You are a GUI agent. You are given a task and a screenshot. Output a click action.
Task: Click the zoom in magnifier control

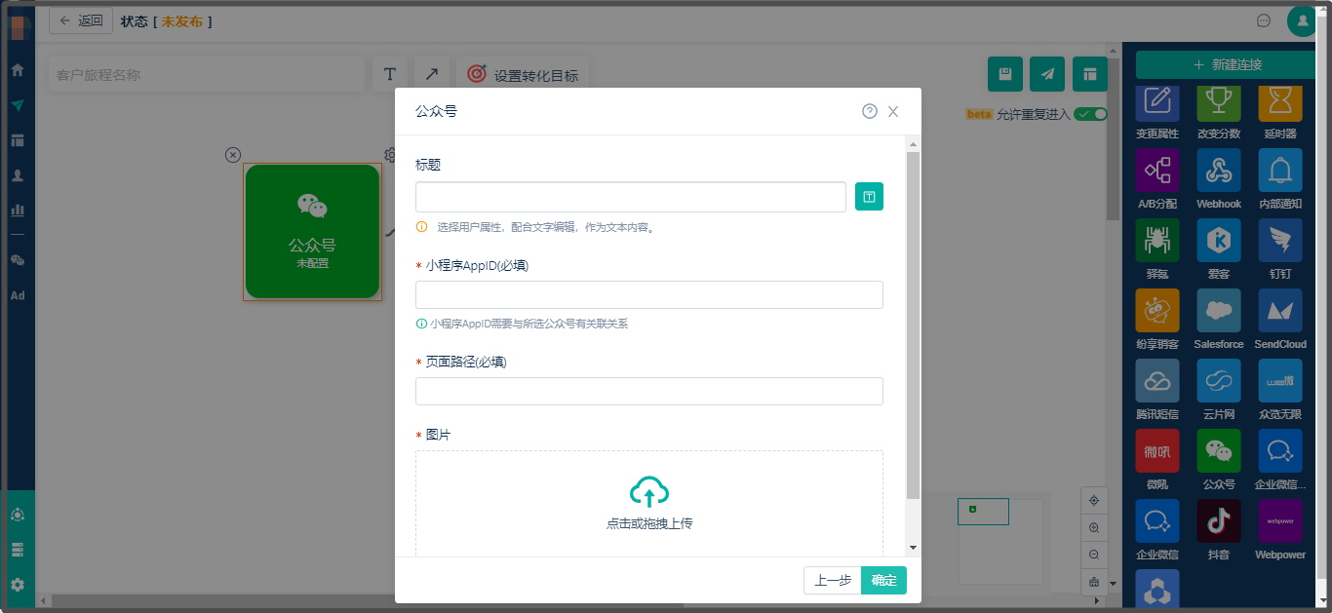pos(1094,527)
